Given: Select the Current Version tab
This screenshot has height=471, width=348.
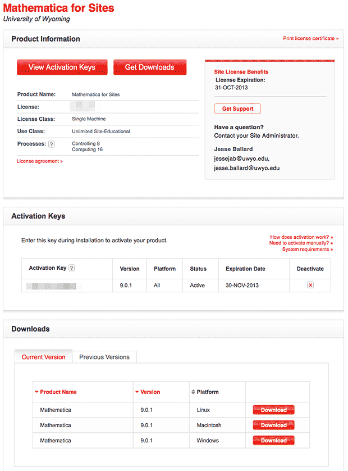Looking at the screenshot, I should coord(44,357).
